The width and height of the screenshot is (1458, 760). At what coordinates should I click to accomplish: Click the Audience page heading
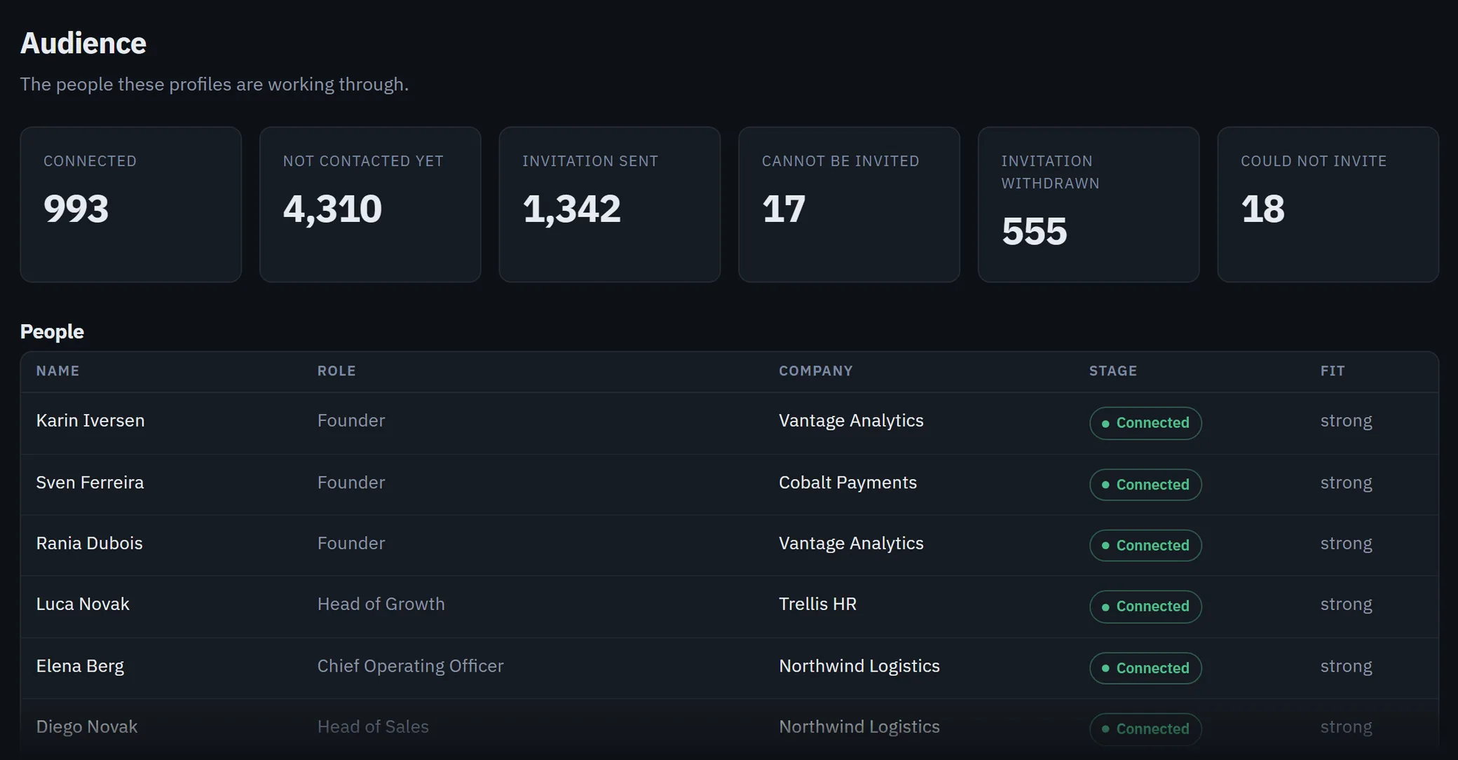coord(83,43)
